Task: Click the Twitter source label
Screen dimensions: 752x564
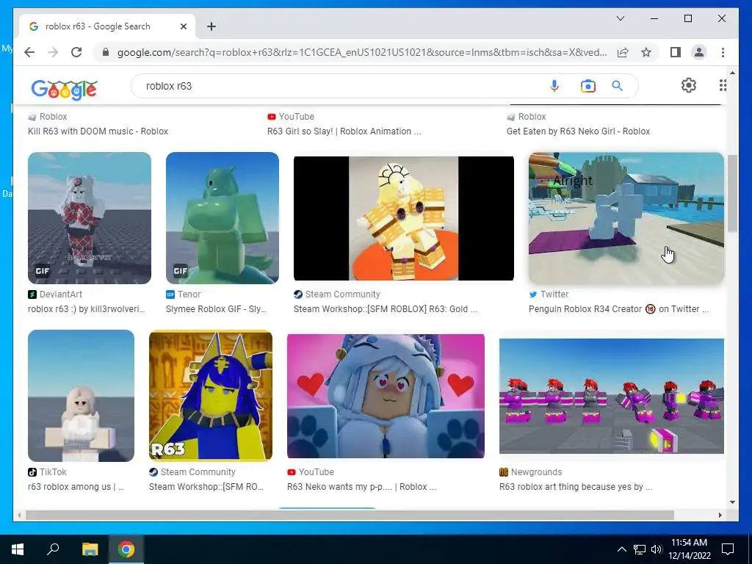Action: click(x=554, y=294)
